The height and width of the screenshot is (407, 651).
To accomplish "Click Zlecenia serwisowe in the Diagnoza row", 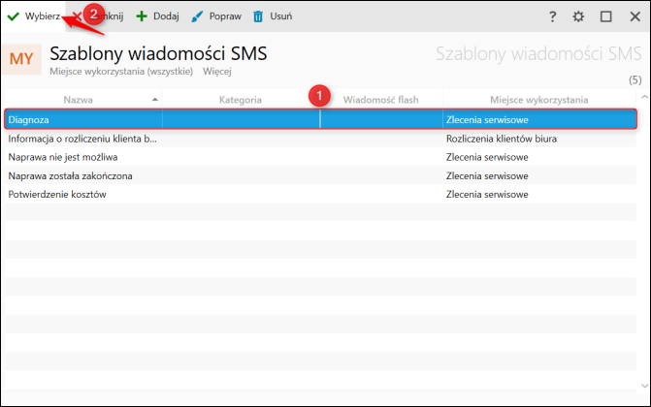I will [487, 120].
